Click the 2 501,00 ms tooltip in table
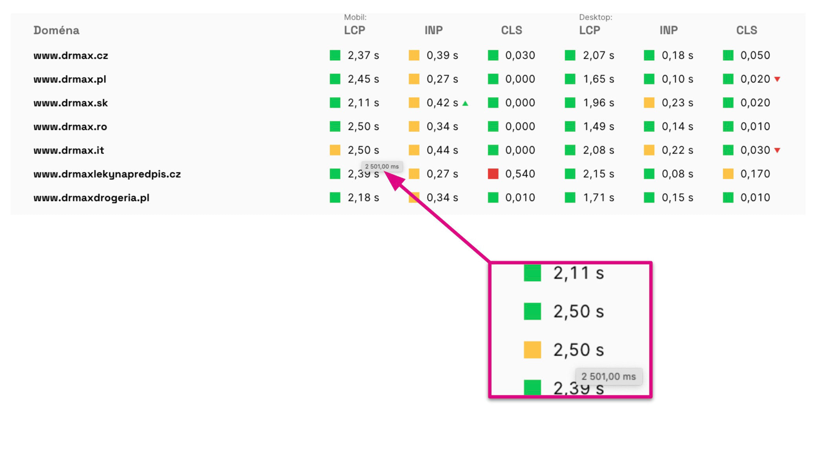Screen dimensions: 821x461 (x=382, y=166)
